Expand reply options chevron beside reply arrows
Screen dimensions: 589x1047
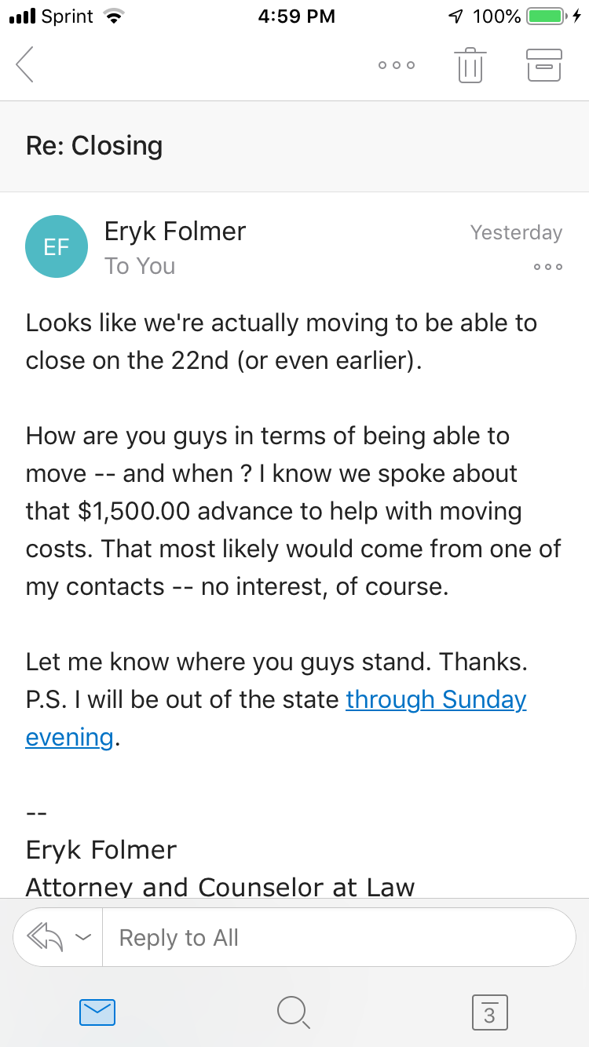point(82,937)
